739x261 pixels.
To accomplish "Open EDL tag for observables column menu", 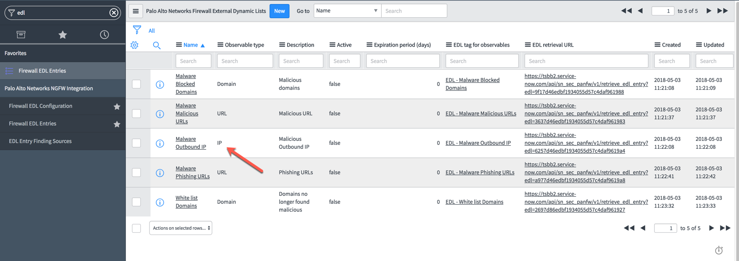I will 449,45.
